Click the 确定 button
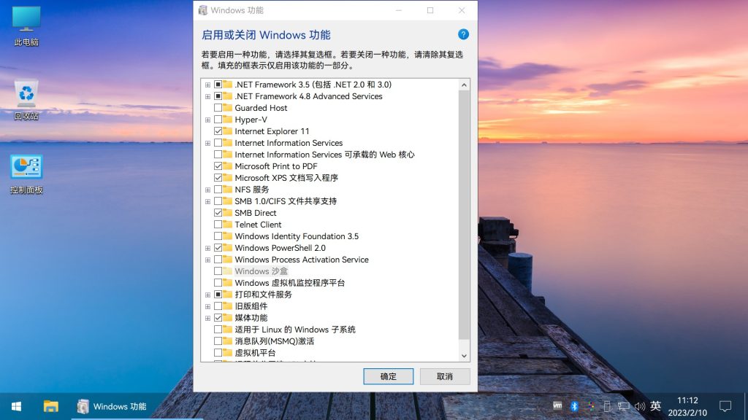Screen dimensions: 748x420 pos(388,376)
